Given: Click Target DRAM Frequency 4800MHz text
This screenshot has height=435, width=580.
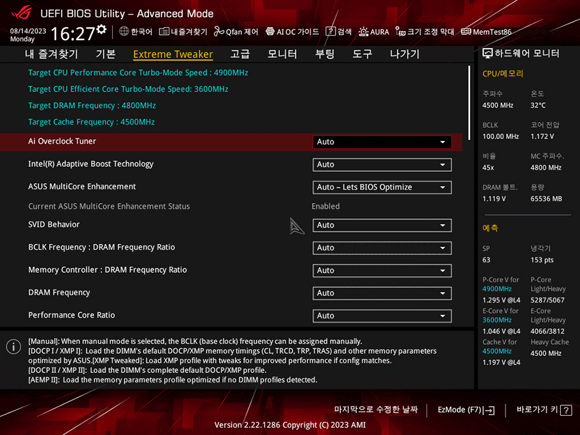Looking at the screenshot, I should click(x=92, y=105).
